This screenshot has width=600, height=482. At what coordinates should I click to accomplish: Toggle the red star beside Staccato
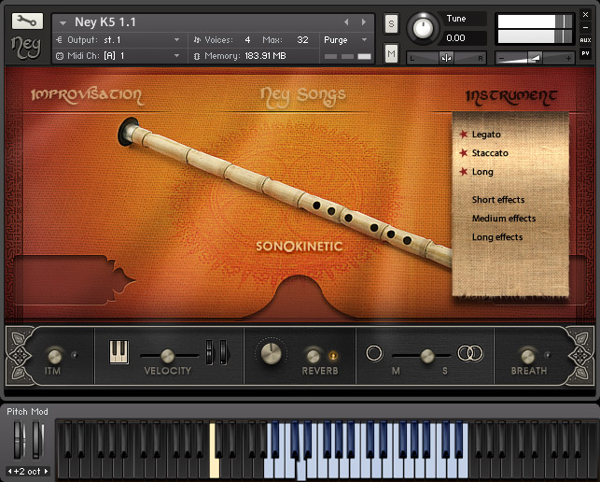tap(464, 153)
